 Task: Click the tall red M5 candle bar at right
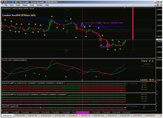[x=133, y=24]
